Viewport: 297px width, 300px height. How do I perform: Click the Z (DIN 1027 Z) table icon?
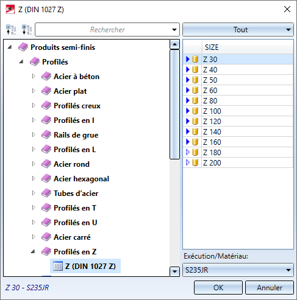[x=57, y=266]
